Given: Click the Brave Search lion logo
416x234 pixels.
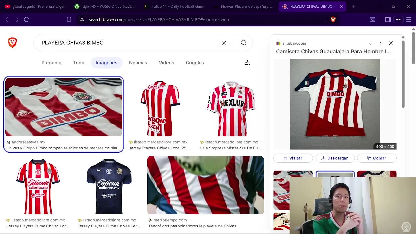Looking at the screenshot, I should tap(12, 43).
